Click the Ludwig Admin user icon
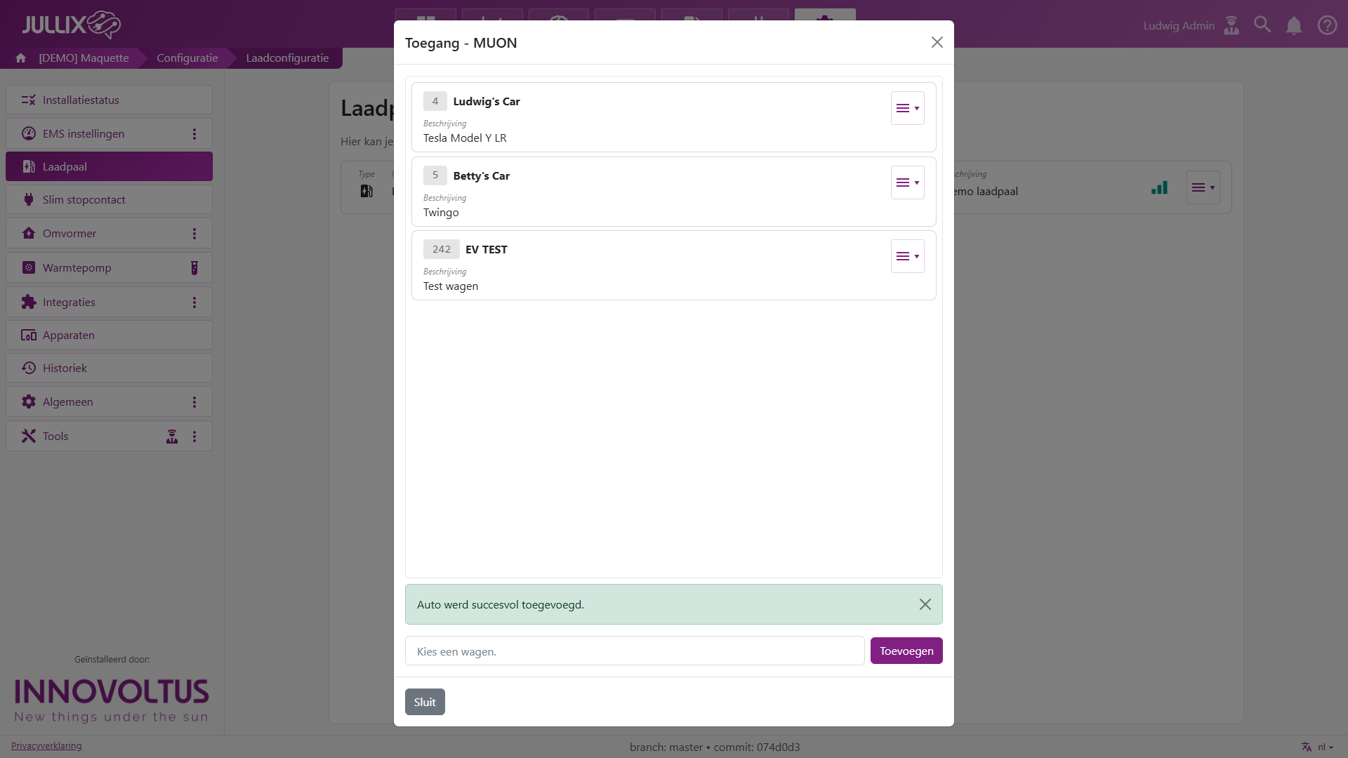This screenshot has width=1348, height=758. coord(1231,25)
